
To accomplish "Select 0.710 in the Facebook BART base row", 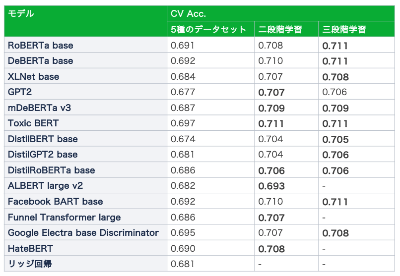I will (x=270, y=201).
